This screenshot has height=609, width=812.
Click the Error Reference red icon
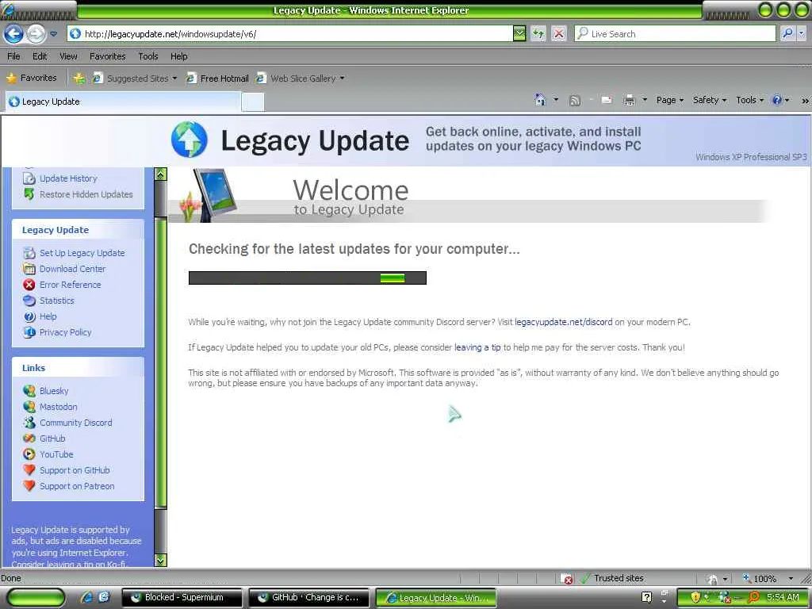coord(29,285)
